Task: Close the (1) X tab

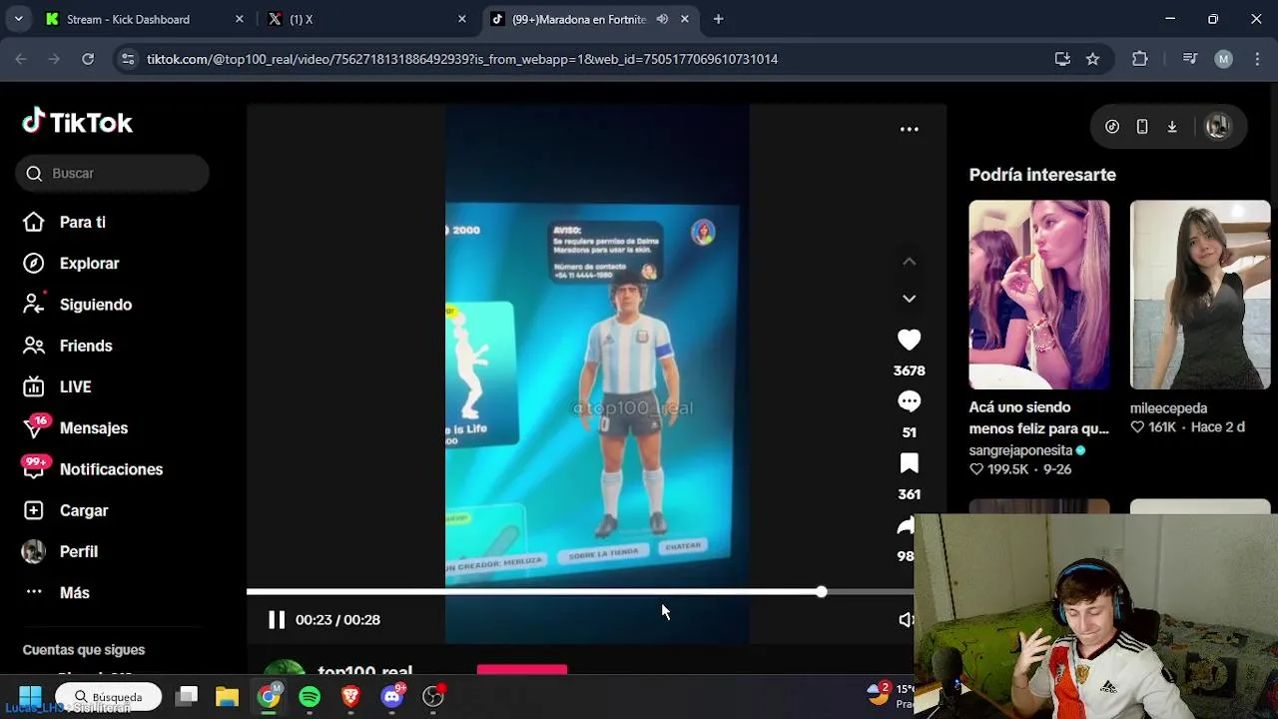Action: pyautogui.click(x=461, y=19)
